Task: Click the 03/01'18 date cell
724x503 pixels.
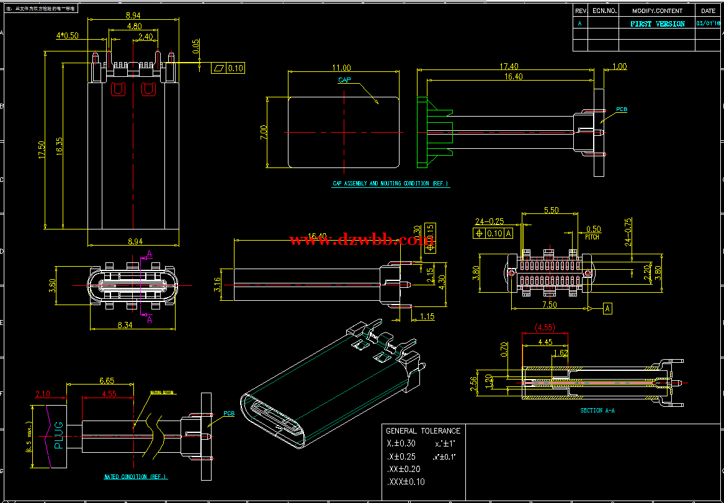Action: (708, 24)
